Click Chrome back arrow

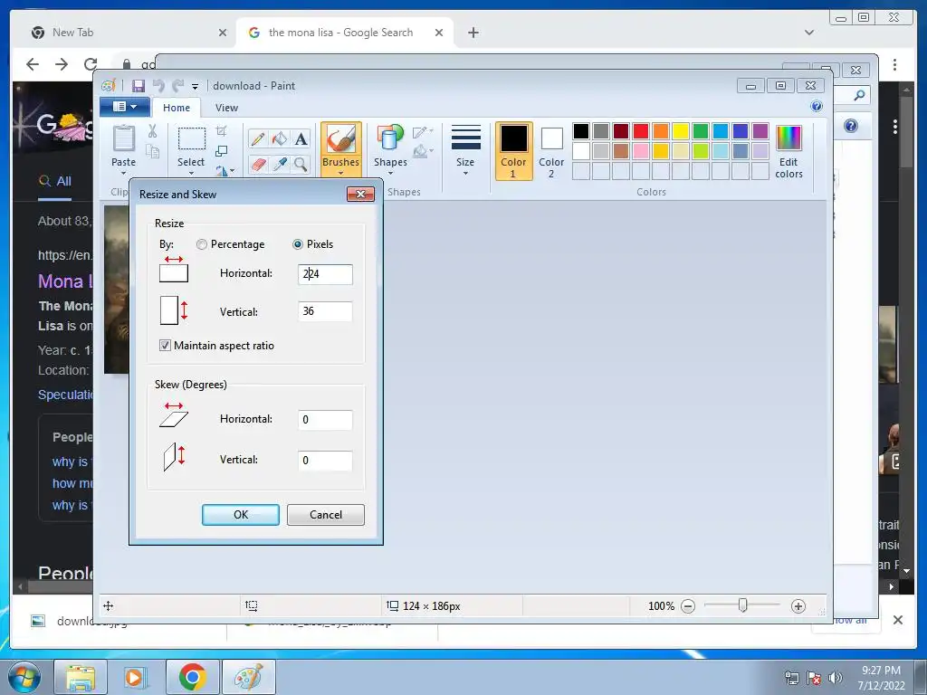[33, 64]
